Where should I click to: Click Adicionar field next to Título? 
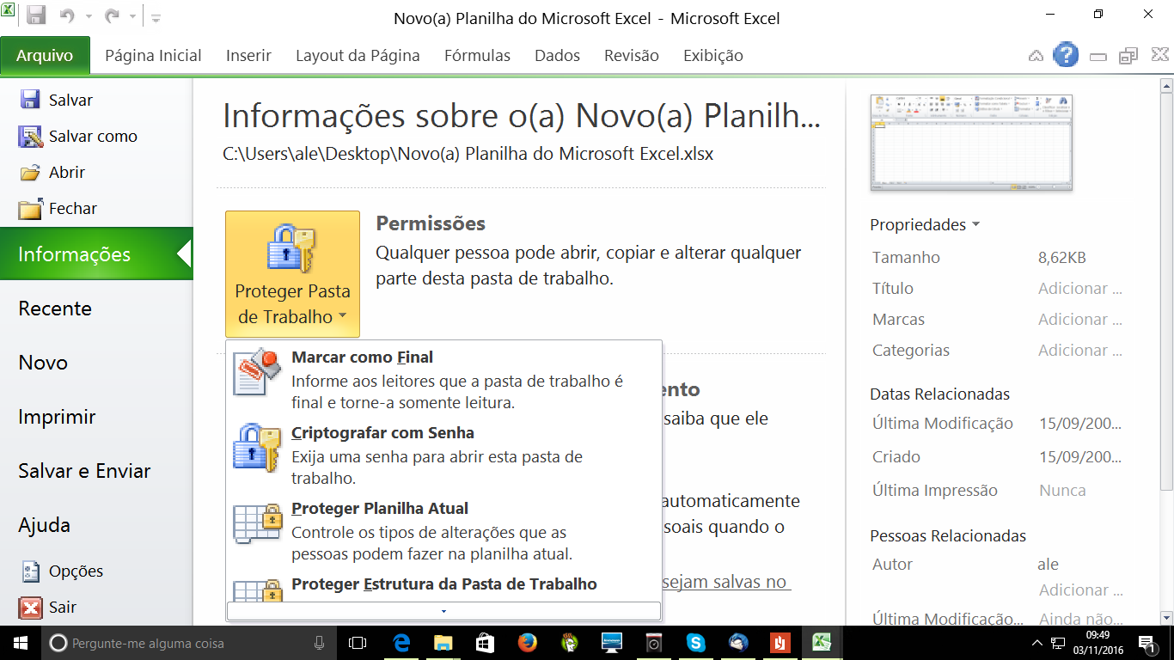(x=1080, y=289)
